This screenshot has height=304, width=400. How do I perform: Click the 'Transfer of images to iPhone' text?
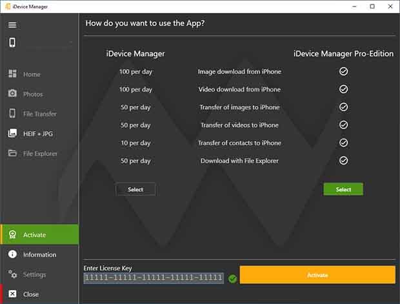239,107
